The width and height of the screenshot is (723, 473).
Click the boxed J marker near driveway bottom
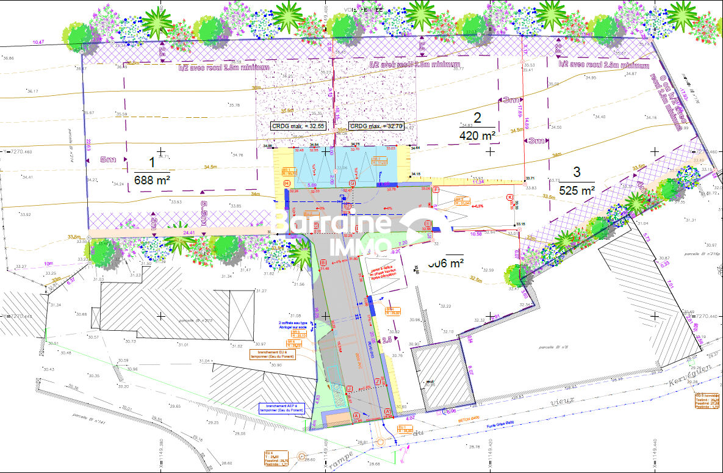[350, 388]
